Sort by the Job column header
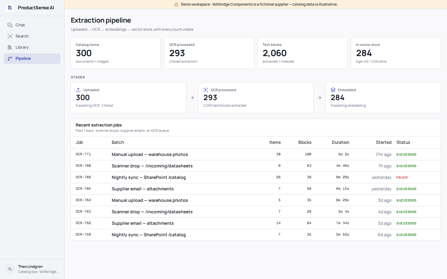Viewport: 447px width, 279px height. tap(79, 143)
